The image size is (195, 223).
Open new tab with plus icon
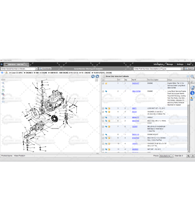pyautogui.click(x=2, y=64)
